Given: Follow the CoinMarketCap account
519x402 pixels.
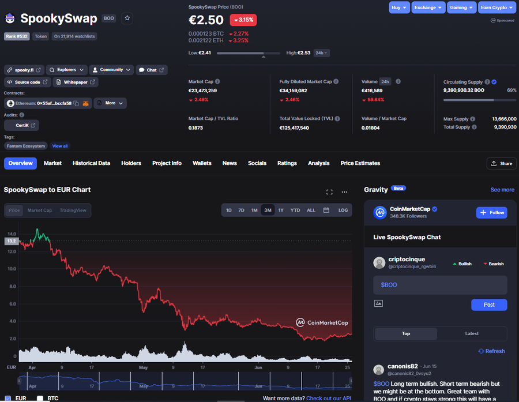Looking at the screenshot, I should 491,213.
